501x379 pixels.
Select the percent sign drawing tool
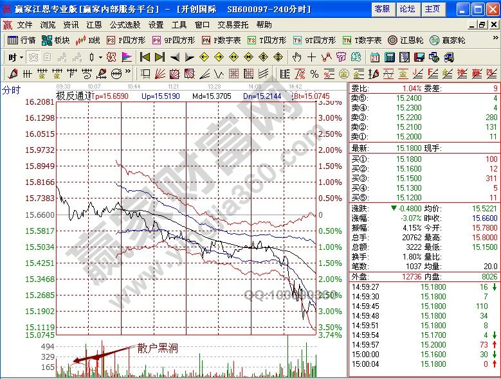pos(314,74)
